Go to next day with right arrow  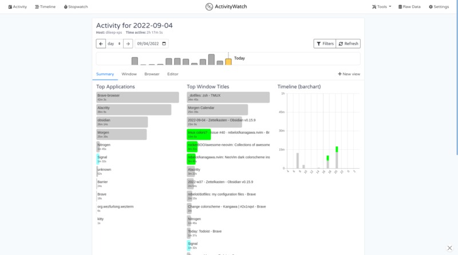pos(128,43)
